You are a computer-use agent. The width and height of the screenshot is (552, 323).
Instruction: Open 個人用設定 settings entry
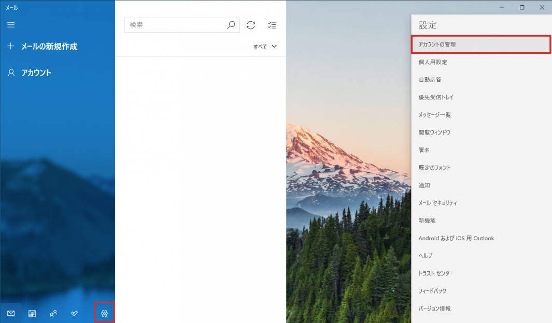pyautogui.click(x=433, y=62)
